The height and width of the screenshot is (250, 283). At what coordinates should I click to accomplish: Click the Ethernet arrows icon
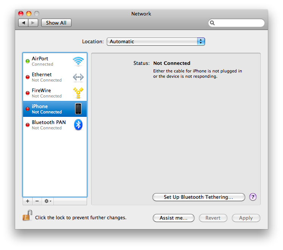pos(78,77)
